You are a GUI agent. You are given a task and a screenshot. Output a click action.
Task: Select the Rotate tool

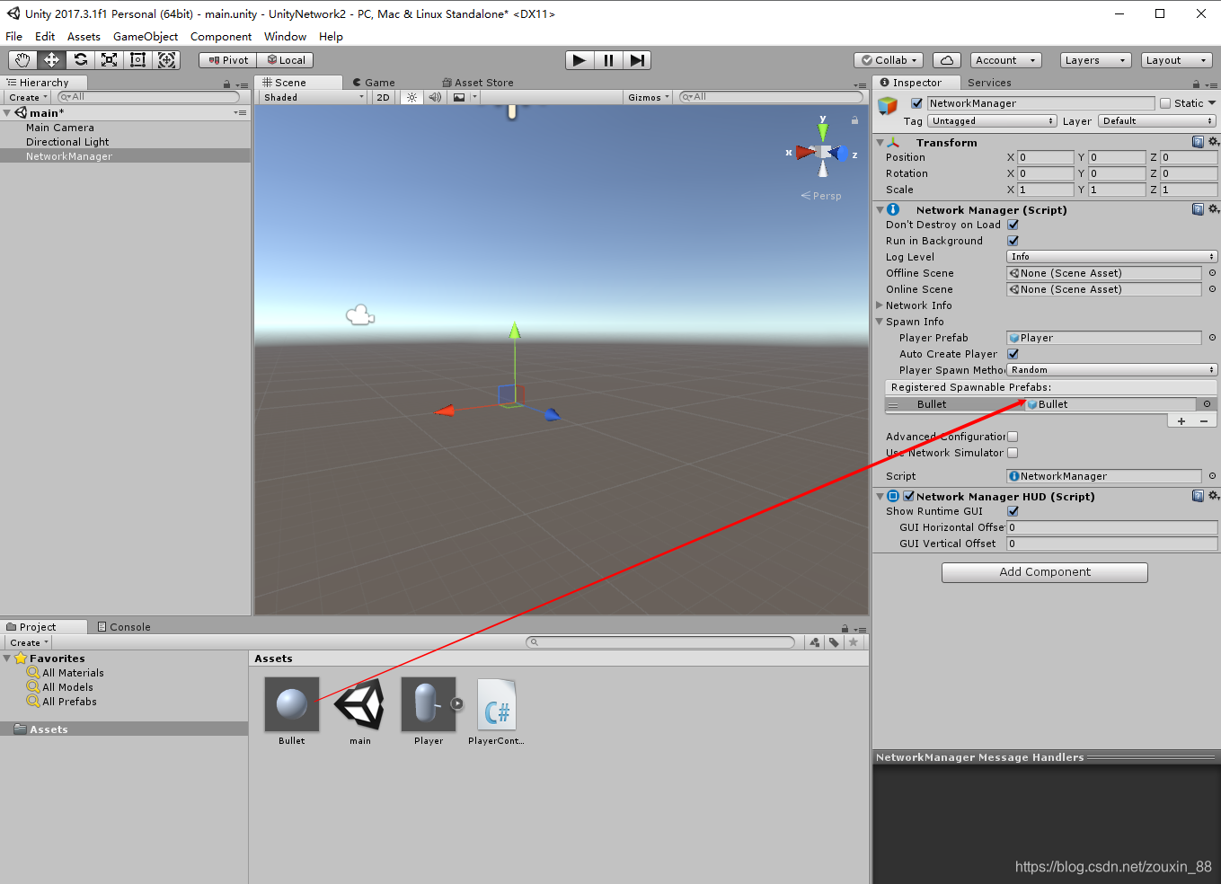point(80,59)
